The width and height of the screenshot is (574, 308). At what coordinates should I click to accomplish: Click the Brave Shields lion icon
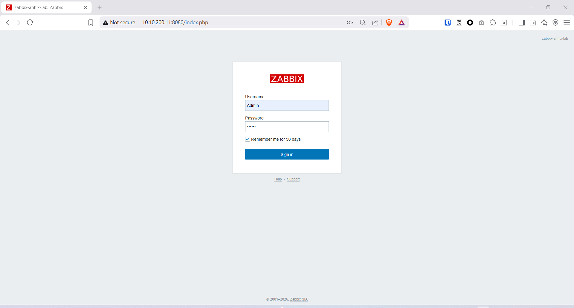389,22
